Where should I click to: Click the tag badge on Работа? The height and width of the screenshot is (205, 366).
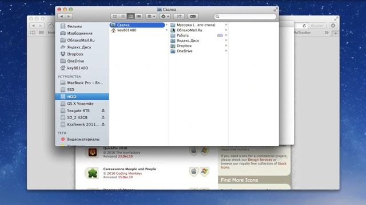220,35
